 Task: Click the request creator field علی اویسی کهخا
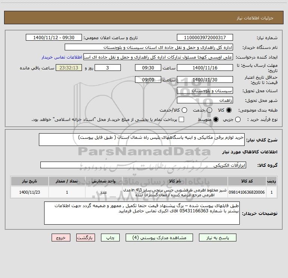coord(158,57)
